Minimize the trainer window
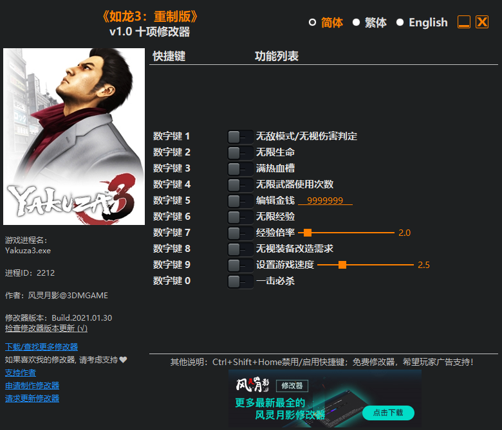The image size is (502, 430). pyautogui.click(x=464, y=22)
